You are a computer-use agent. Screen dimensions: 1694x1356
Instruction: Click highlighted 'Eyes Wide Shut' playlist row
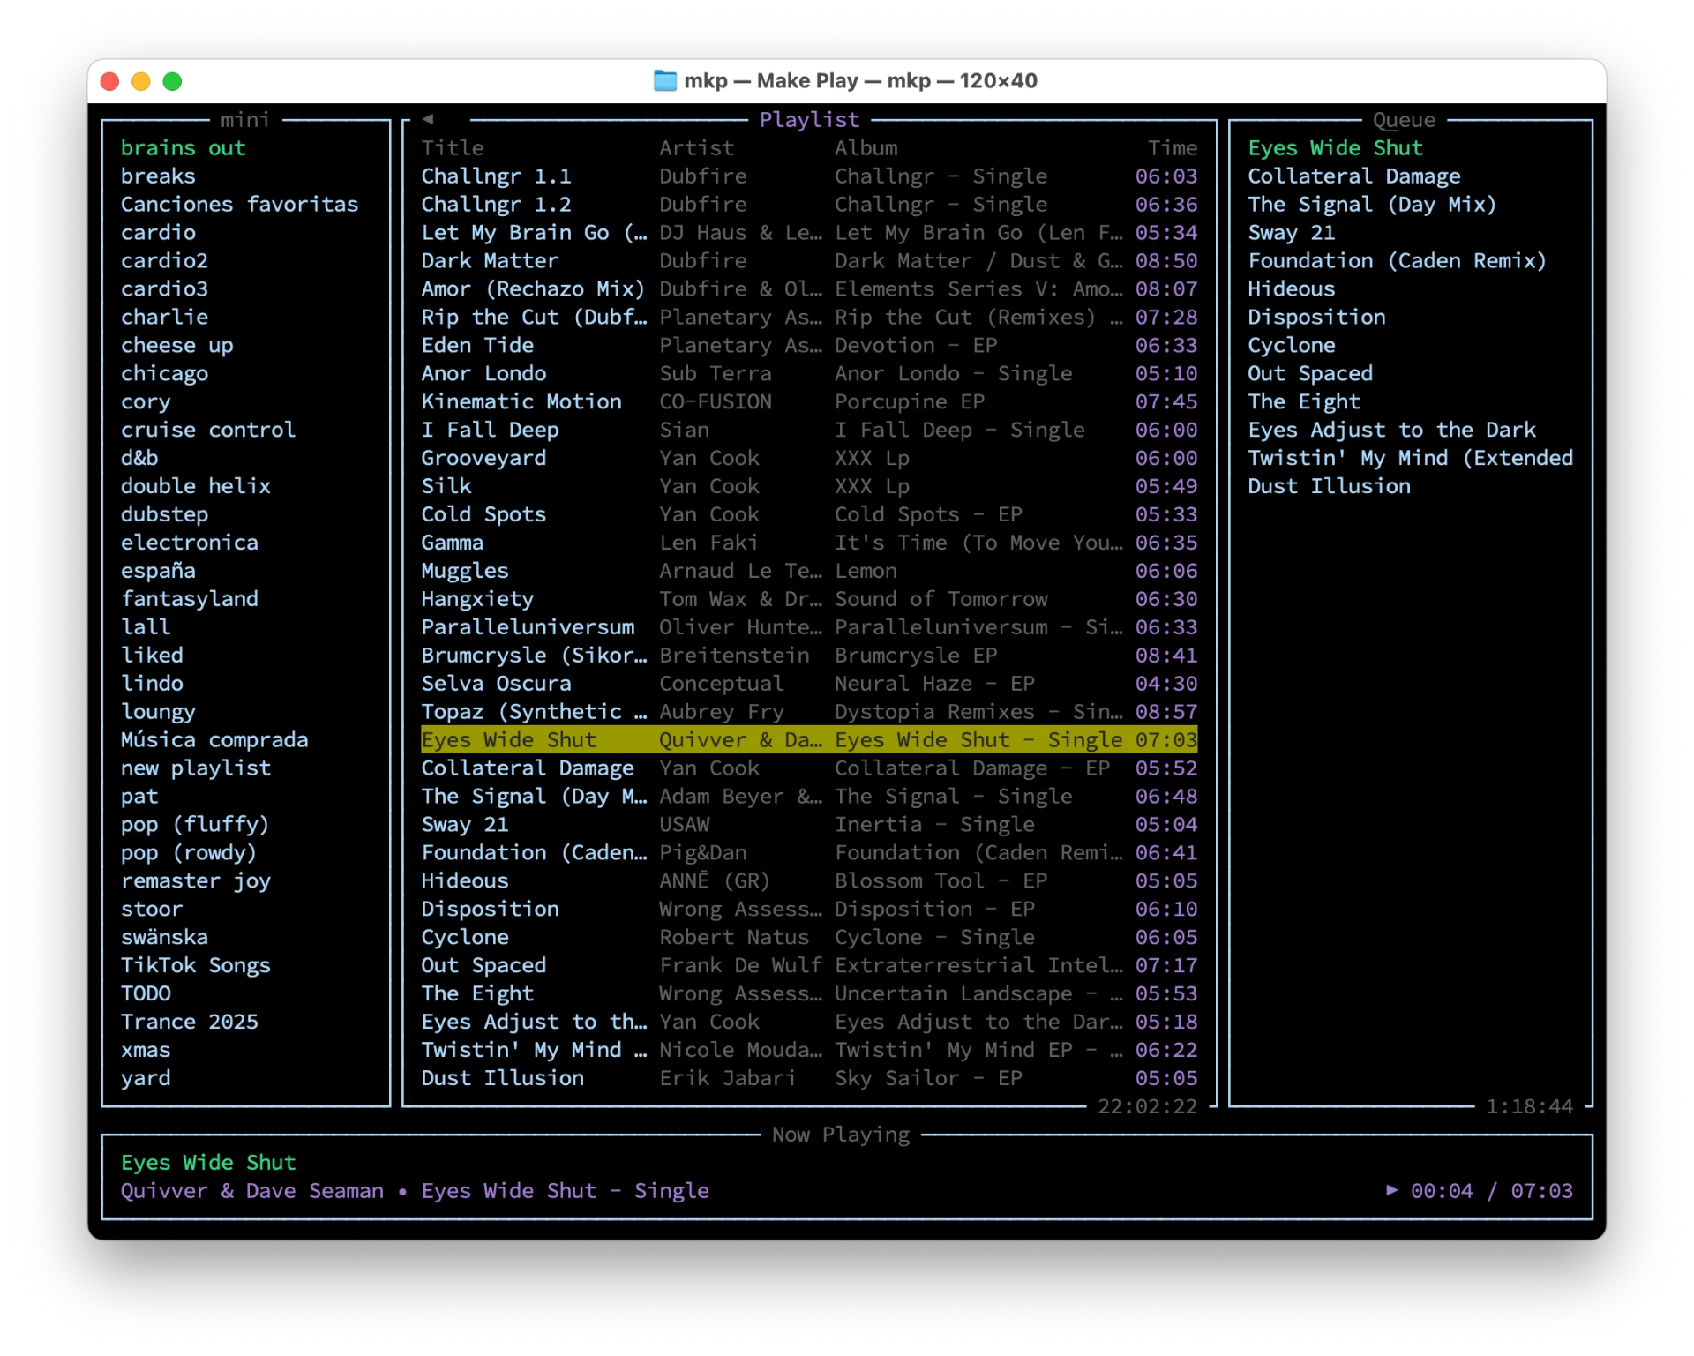click(809, 739)
